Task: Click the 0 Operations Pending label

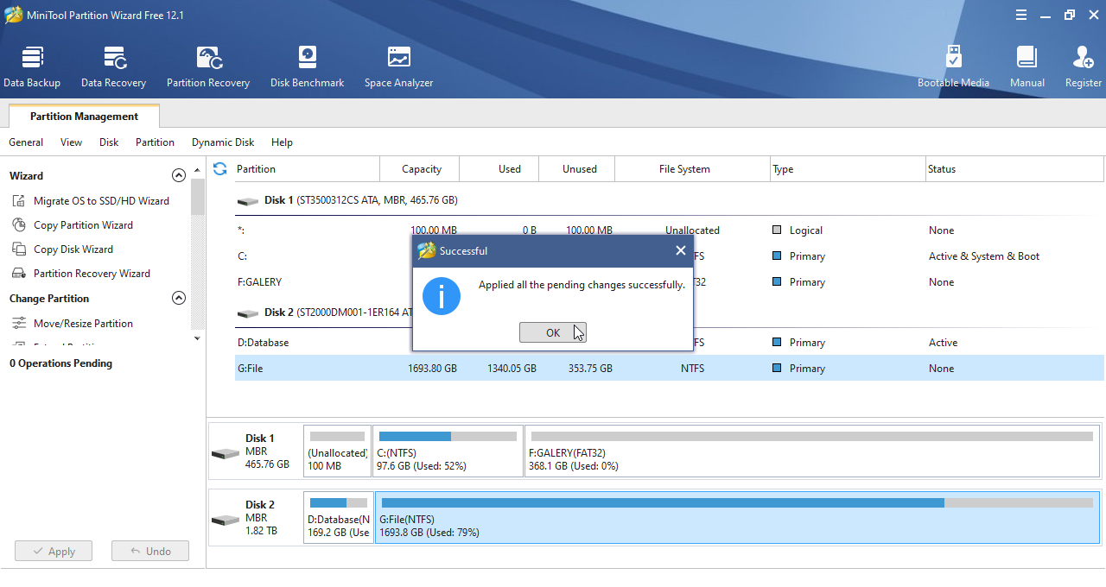Action: pos(60,363)
